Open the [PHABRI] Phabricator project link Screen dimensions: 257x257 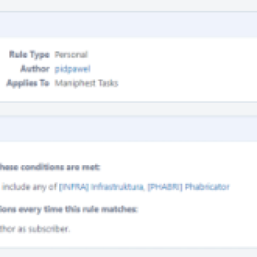point(188,187)
